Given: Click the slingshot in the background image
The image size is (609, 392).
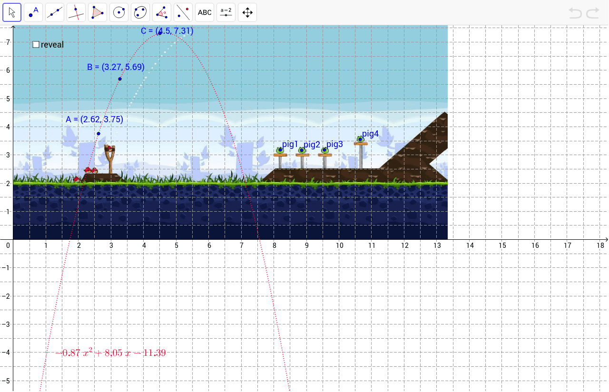Looking at the screenshot, I should [110, 159].
